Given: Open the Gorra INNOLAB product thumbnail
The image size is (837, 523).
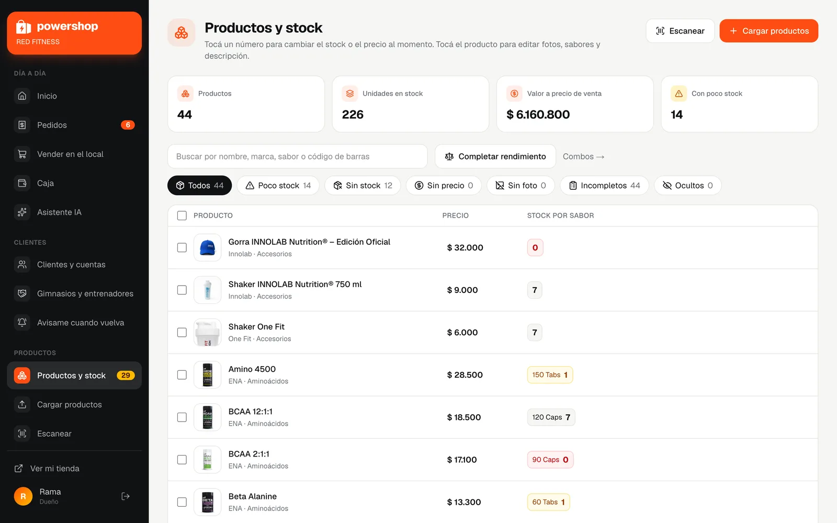Looking at the screenshot, I should (208, 247).
